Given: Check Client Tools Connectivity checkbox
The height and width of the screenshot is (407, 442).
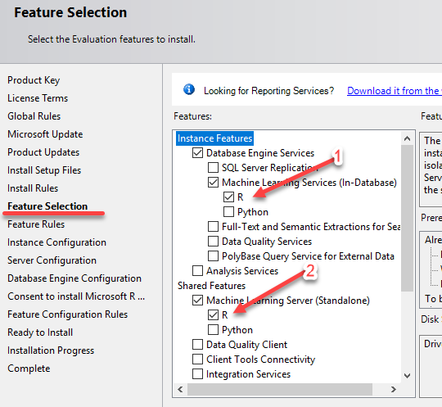Looking at the screenshot, I should pyautogui.click(x=197, y=359).
